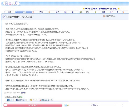Open the くるま小町 promotional link
This screenshot has height=107, width=129.
click(101, 9)
